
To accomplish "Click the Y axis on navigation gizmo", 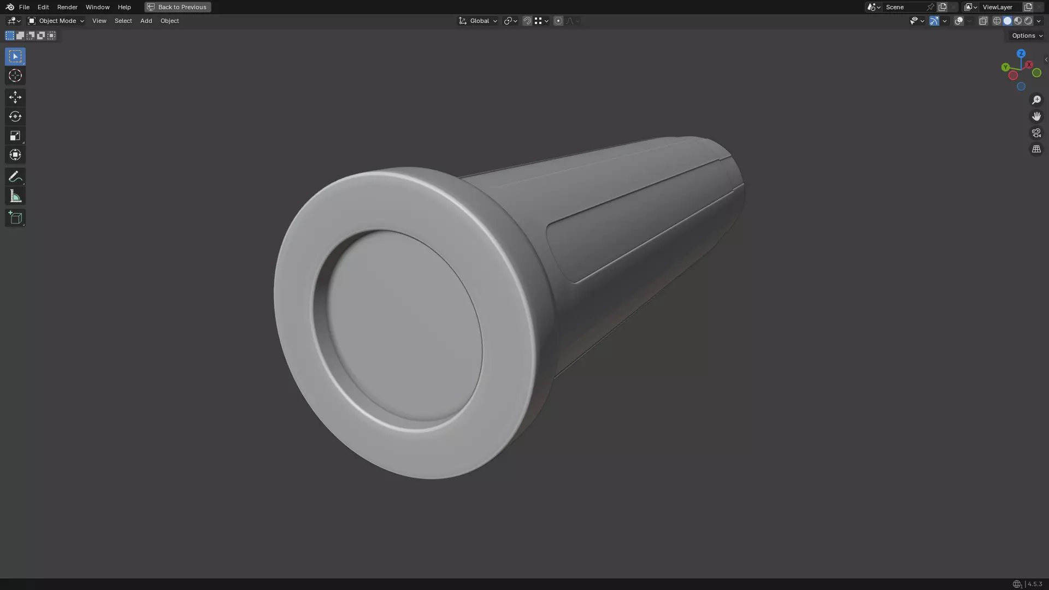I will click(1005, 67).
